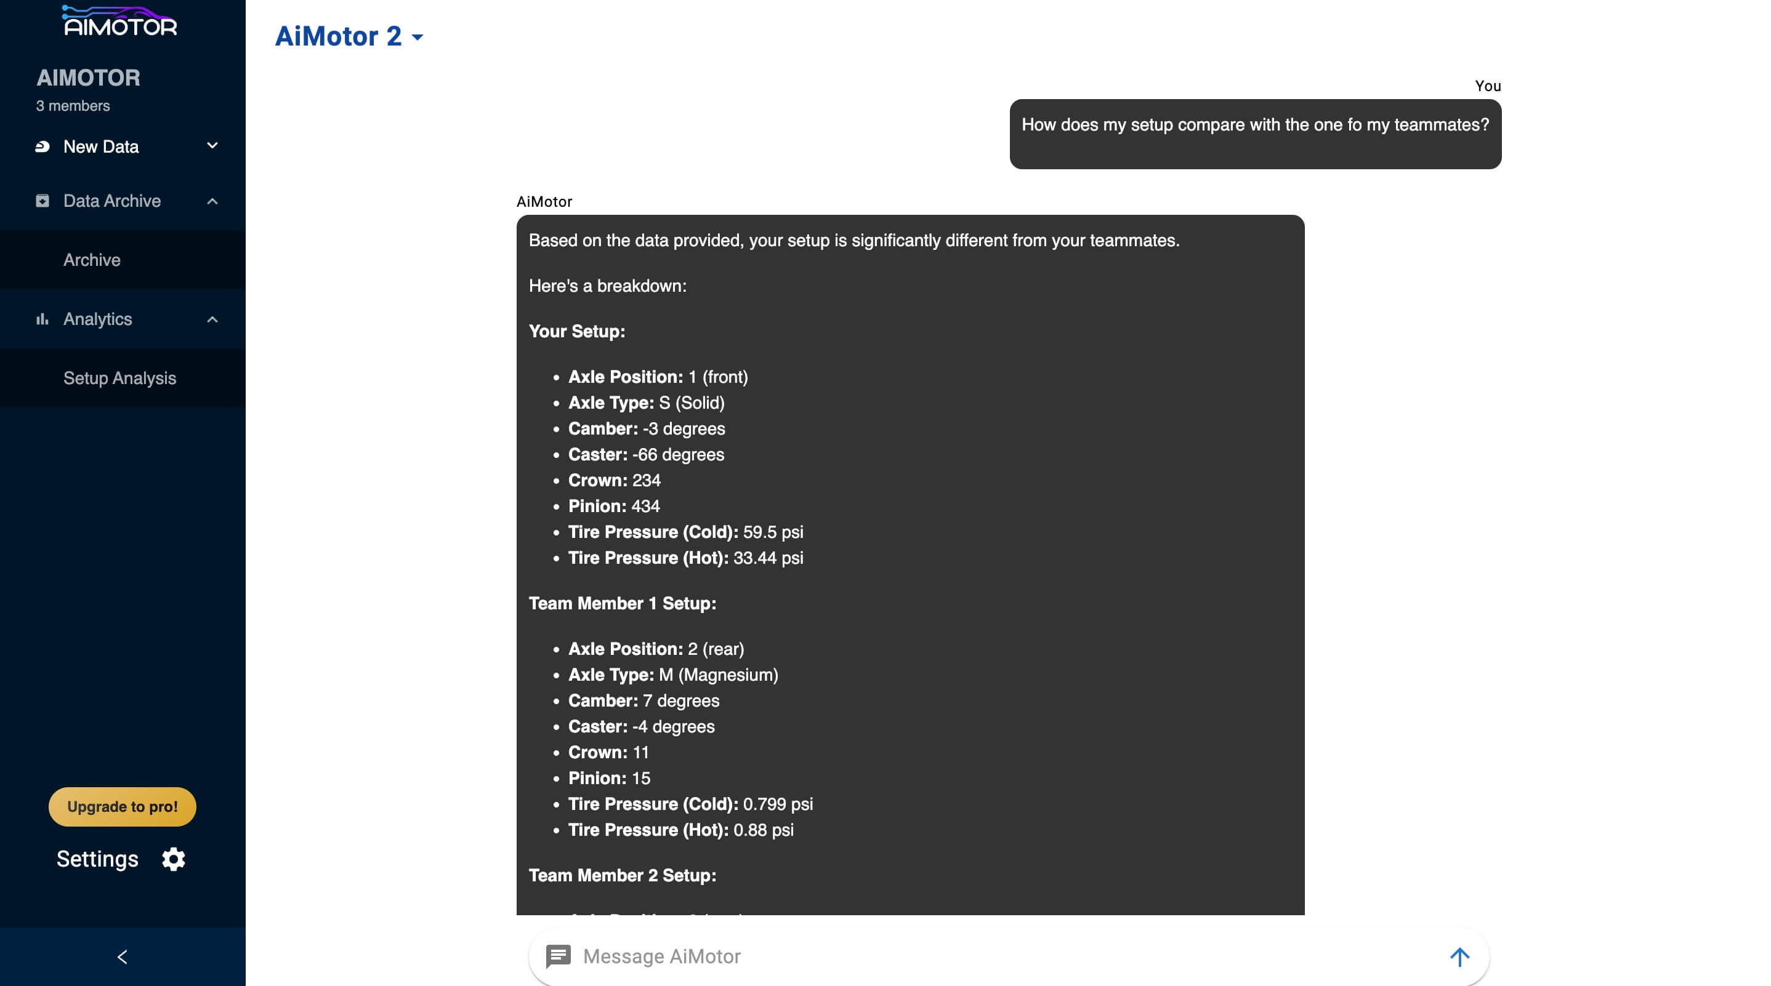Open the Settings label link
1771x986 pixels.
click(97, 859)
